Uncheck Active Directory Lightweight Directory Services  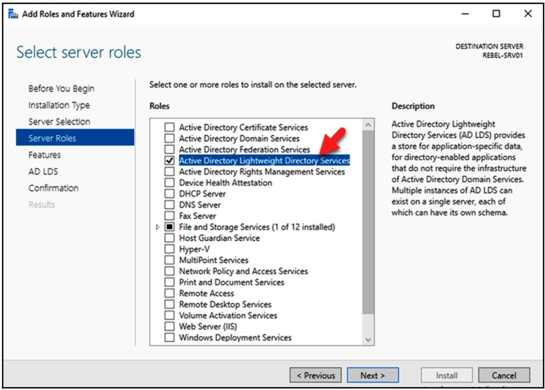pyautogui.click(x=170, y=160)
